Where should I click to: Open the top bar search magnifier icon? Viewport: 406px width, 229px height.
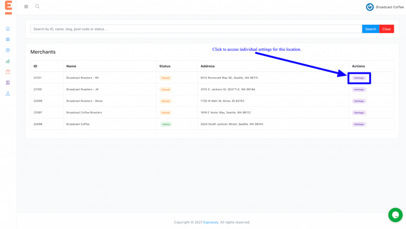click(x=38, y=6)
